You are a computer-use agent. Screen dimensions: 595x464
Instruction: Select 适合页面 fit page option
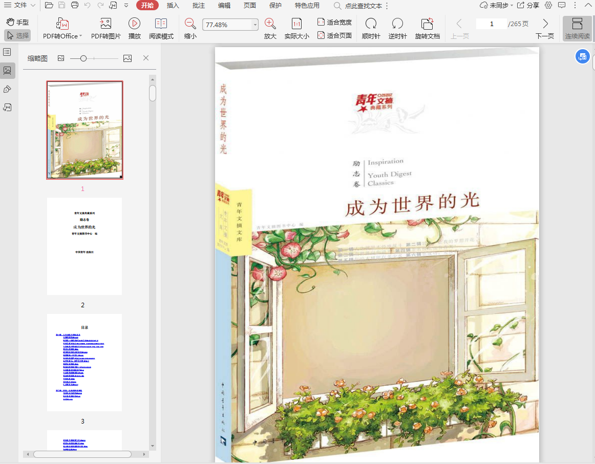pos(334,35)
